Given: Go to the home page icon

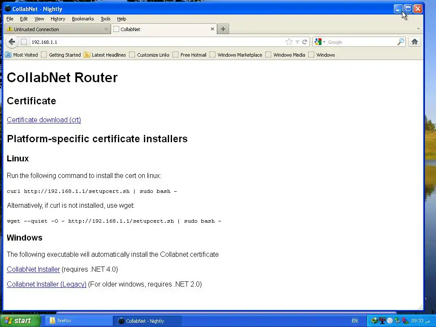Looking at the screenshot, I should tap(415, 42).
